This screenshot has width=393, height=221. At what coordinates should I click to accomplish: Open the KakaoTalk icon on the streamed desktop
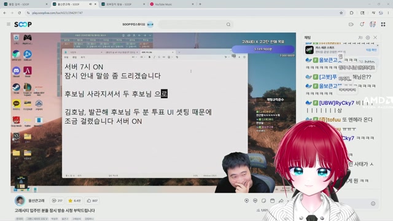tap(17, 104)
